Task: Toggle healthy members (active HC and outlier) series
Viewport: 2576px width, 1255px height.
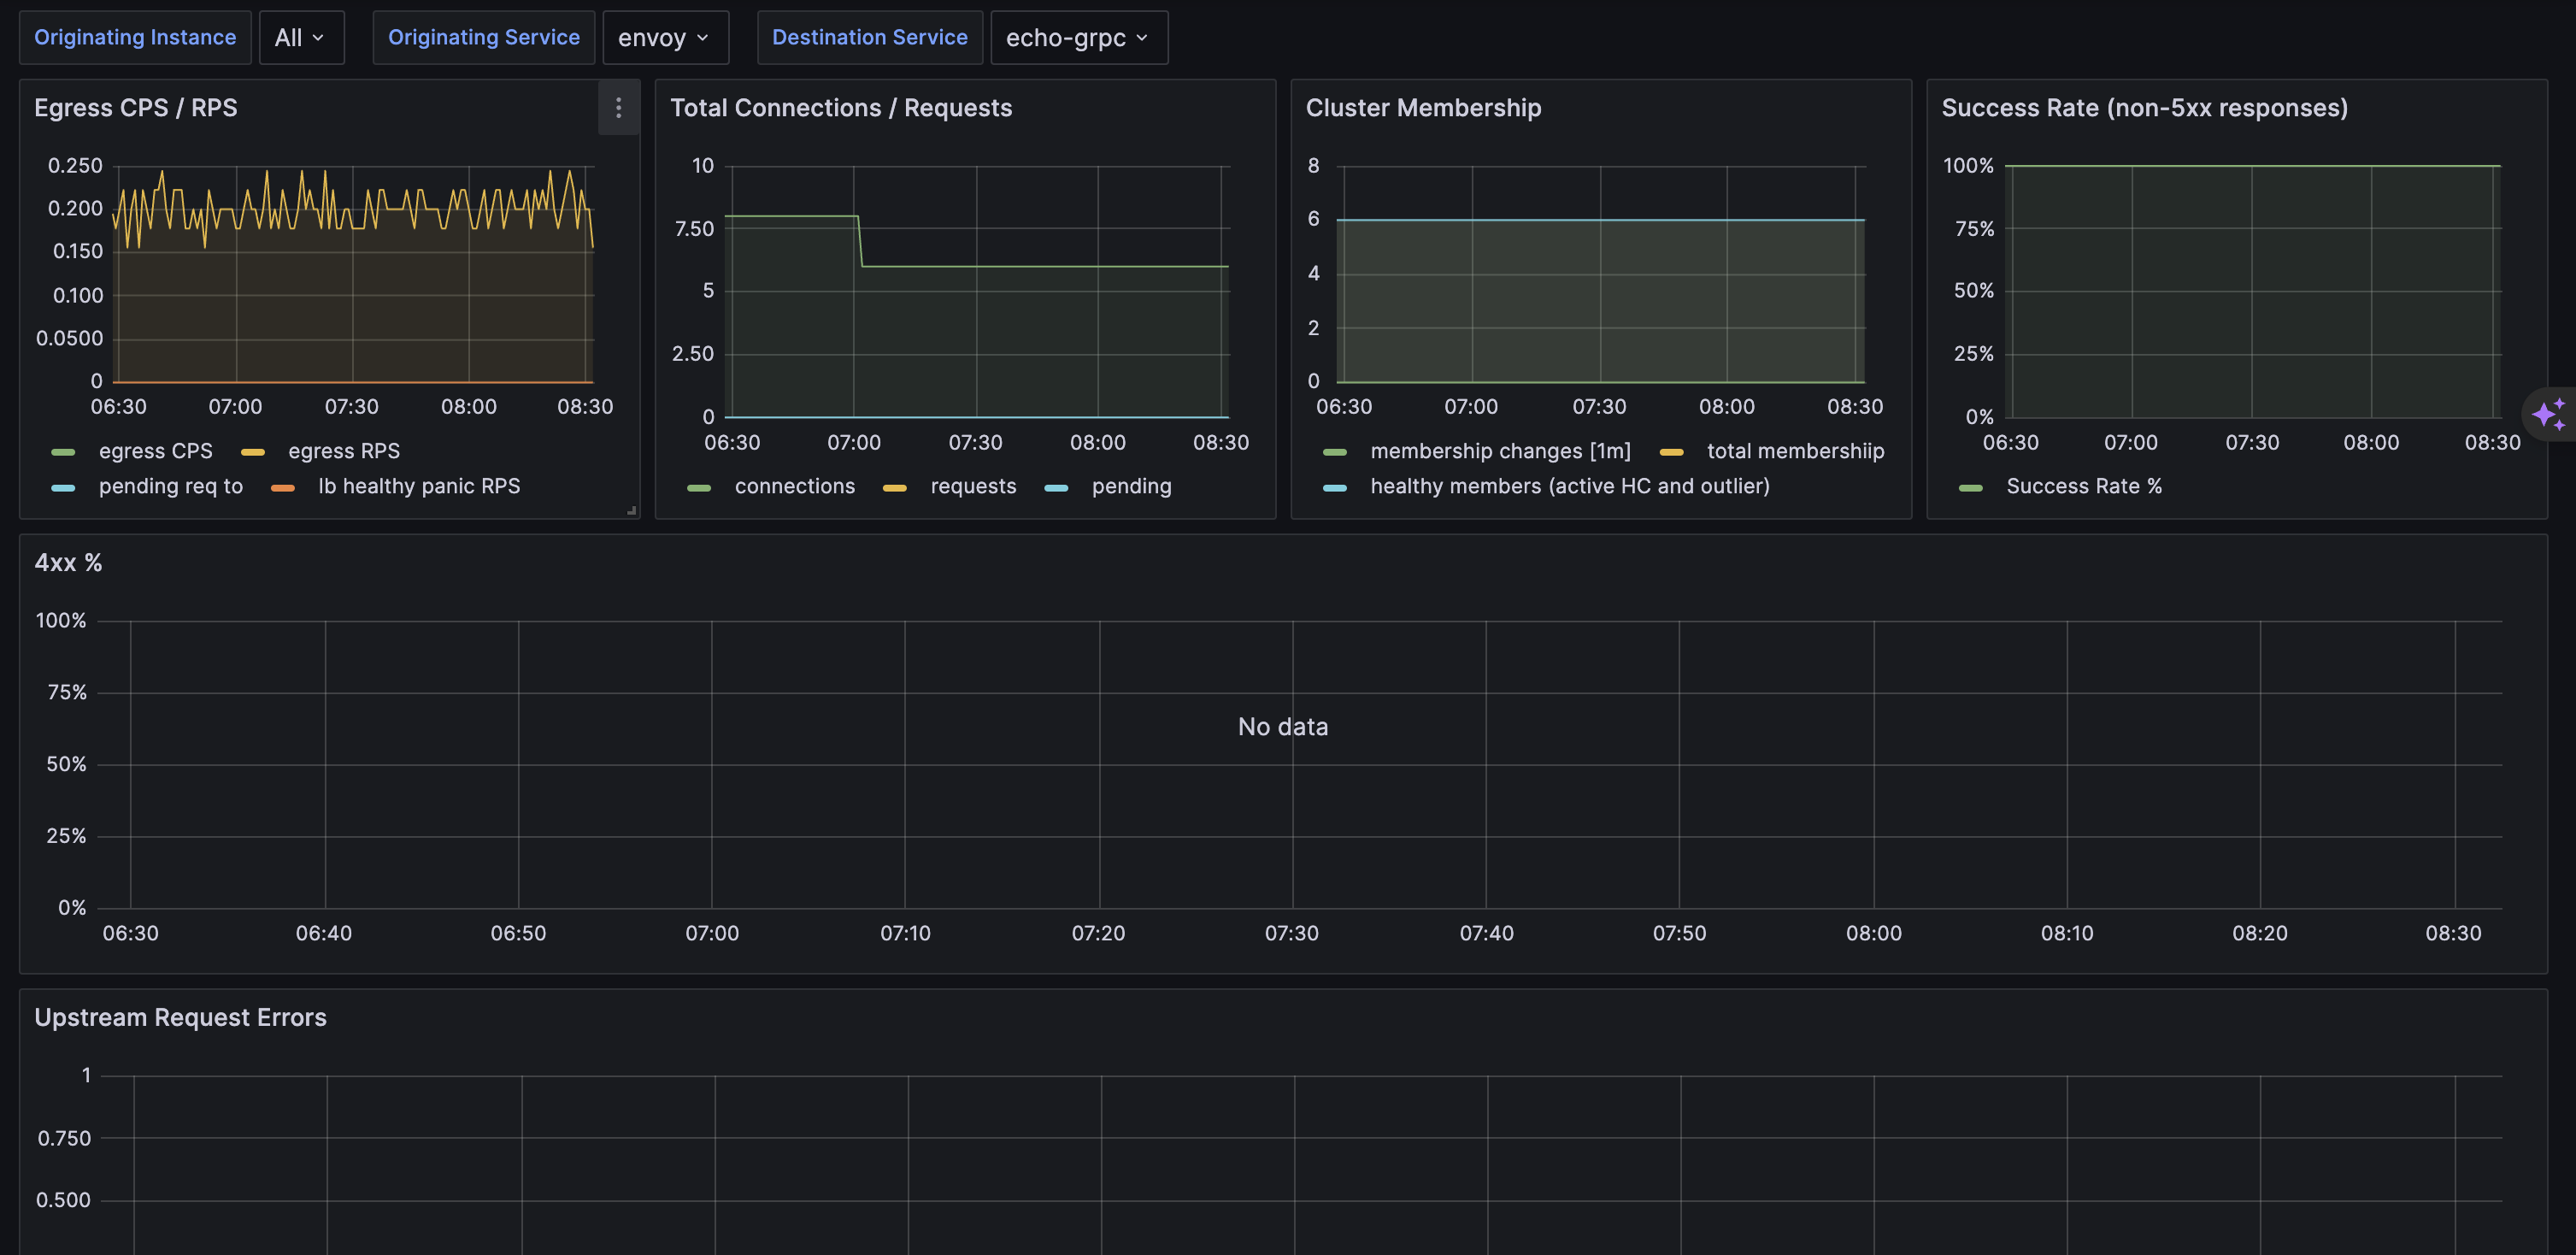Action: pyautogui.click(x=1569, y=486)
